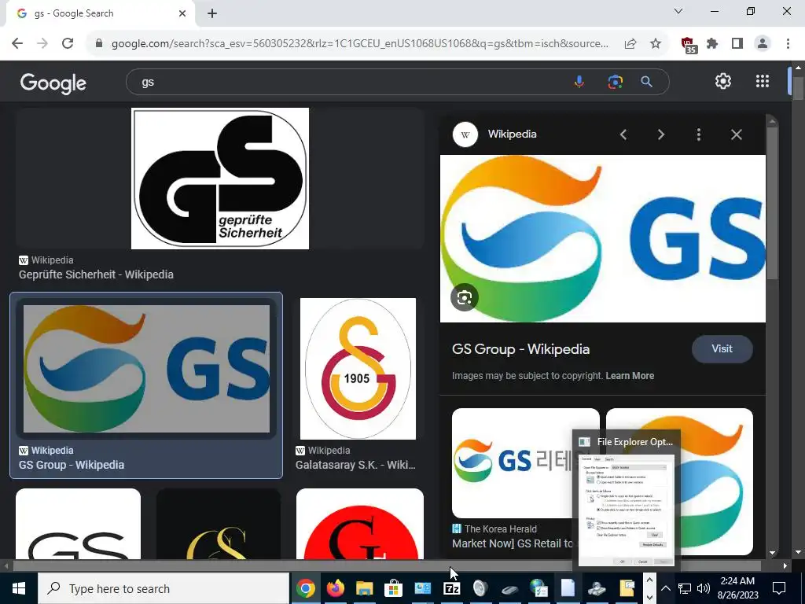The width and height of the screenshot is (805, 604).
Task: Open the GS Group - Wikipedia title link
Action: [520, 349]
